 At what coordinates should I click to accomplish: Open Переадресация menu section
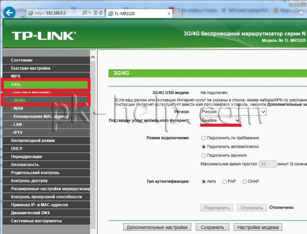click(x=46, y=156)
